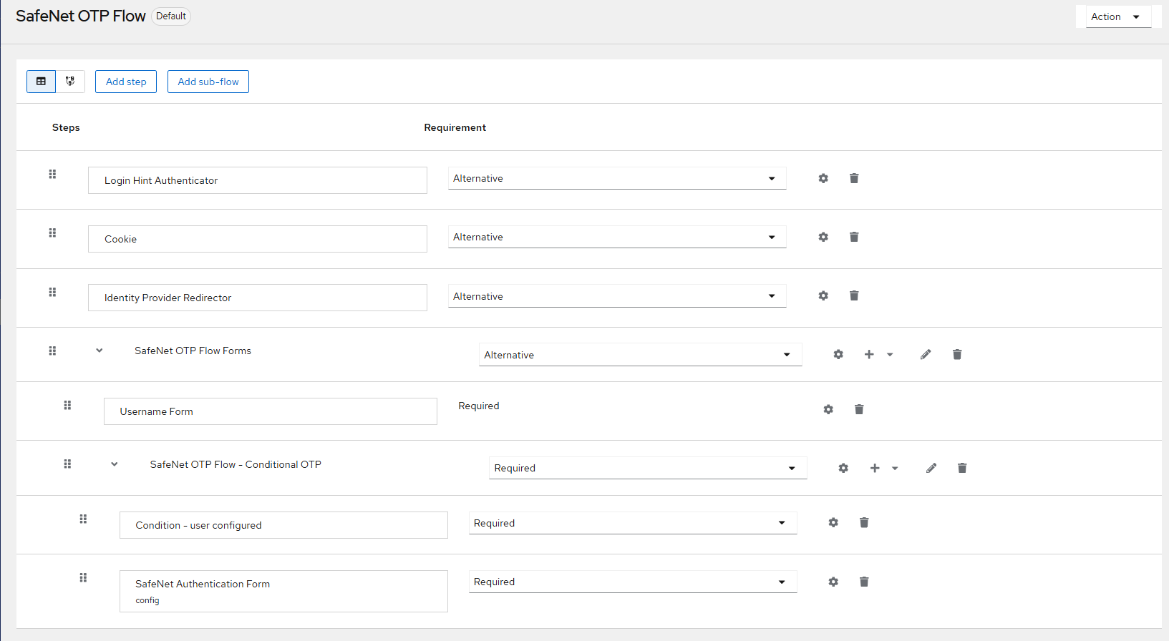Open requirement dropdown for SafeNet OTP Flow Forms
Viewport: 1169px width, 641px height.
pyautogui.click(x=640, y=355)
